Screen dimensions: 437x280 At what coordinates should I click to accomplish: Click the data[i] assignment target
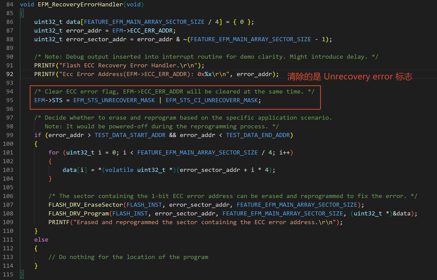[75, 170]
